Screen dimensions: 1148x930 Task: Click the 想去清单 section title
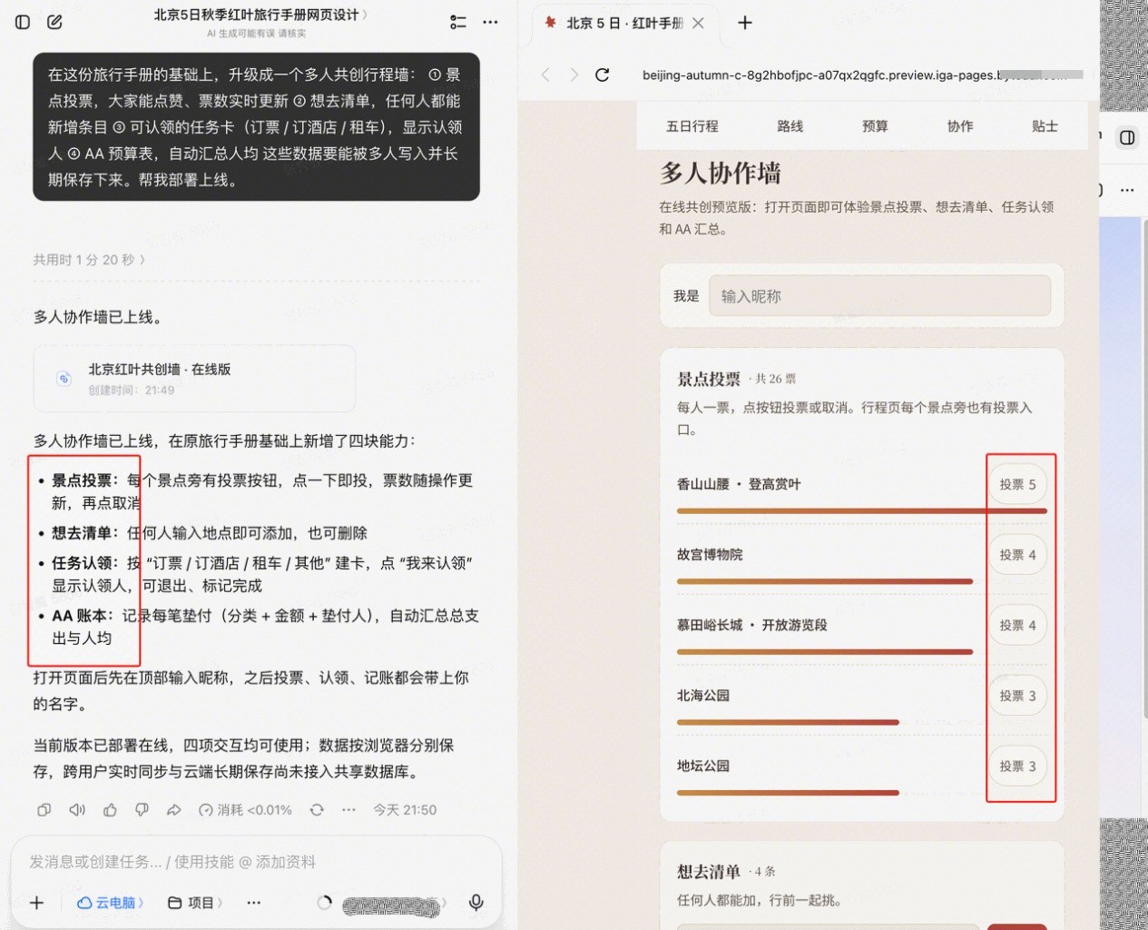(x=709, y=871)
